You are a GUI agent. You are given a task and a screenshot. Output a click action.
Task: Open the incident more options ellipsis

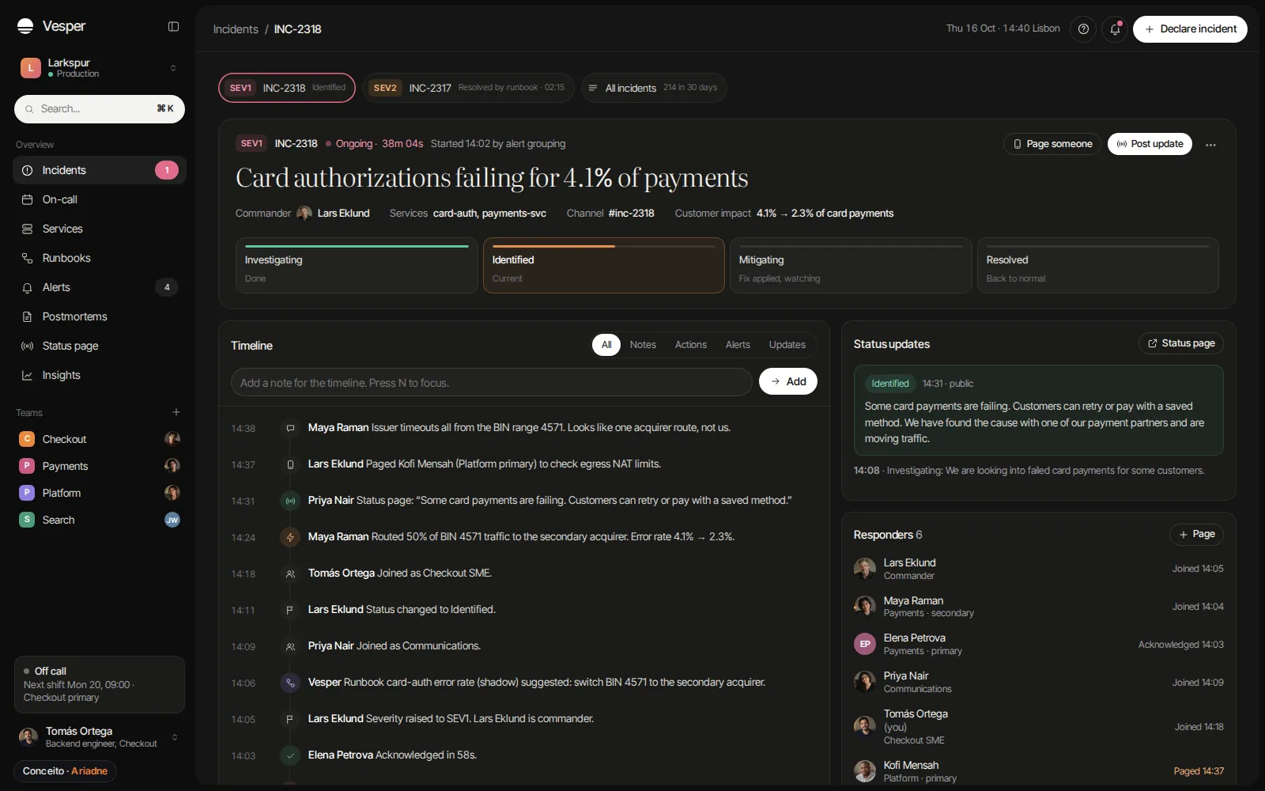click(x=1210, y=144)
